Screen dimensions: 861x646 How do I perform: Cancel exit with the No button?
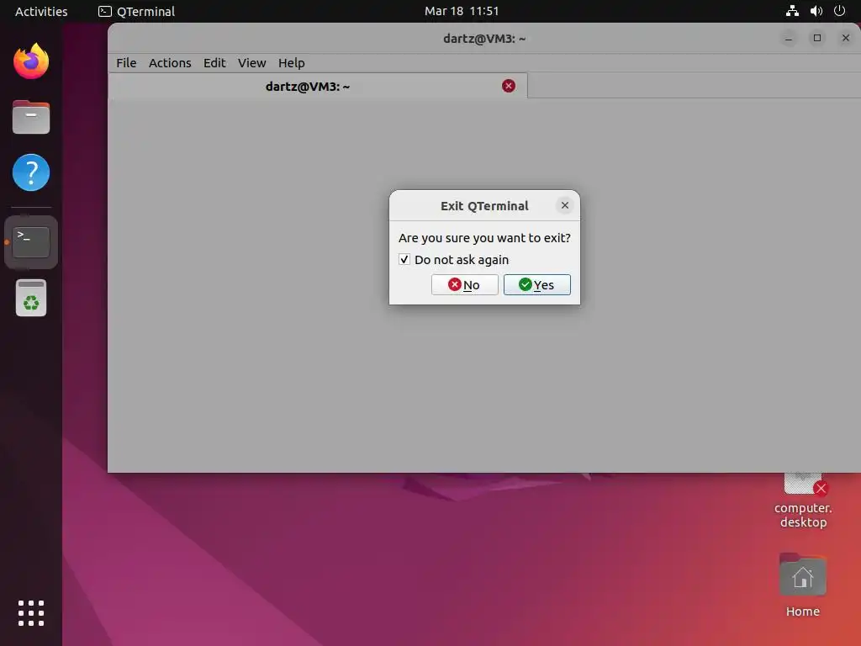pos(464,284)
